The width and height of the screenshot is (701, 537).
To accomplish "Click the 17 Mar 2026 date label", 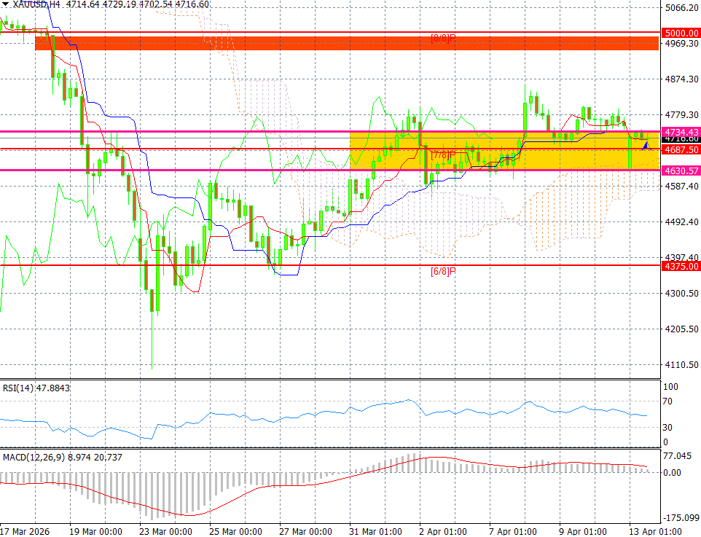I will (25, 532).
